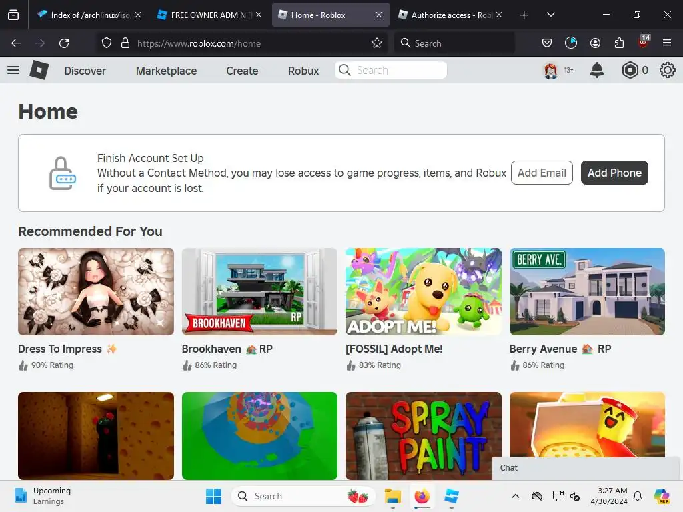
Task: Reload the current page
Action: tap(64, 43)
